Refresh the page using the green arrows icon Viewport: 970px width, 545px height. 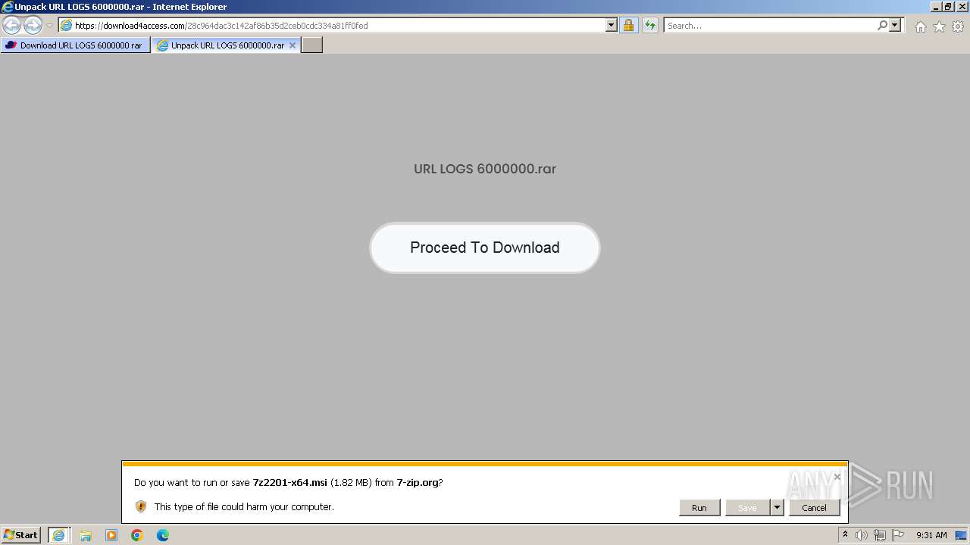(650, 25)
